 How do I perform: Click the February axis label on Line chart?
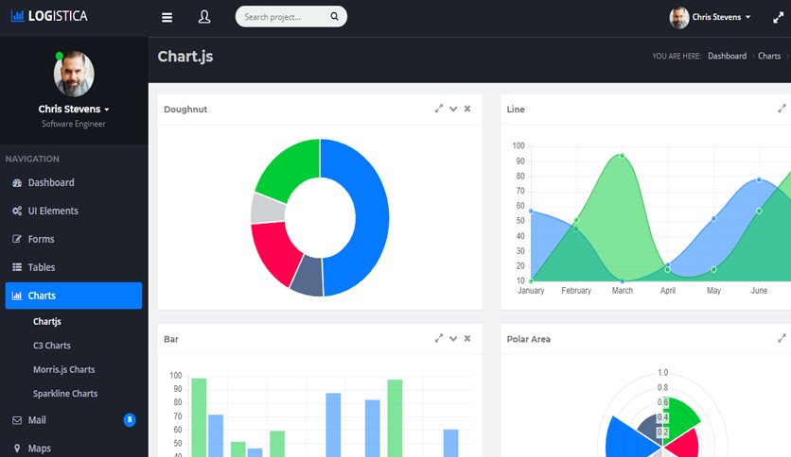point(576,291)
